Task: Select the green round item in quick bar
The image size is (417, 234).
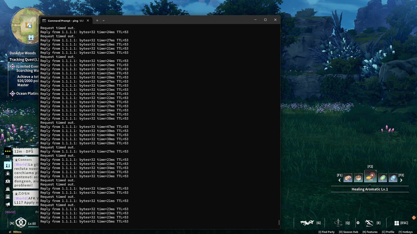Action: tap(383, 178)
